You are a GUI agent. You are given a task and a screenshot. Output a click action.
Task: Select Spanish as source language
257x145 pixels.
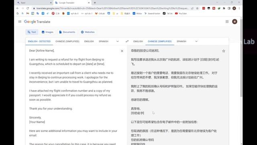tap(104, 41)
